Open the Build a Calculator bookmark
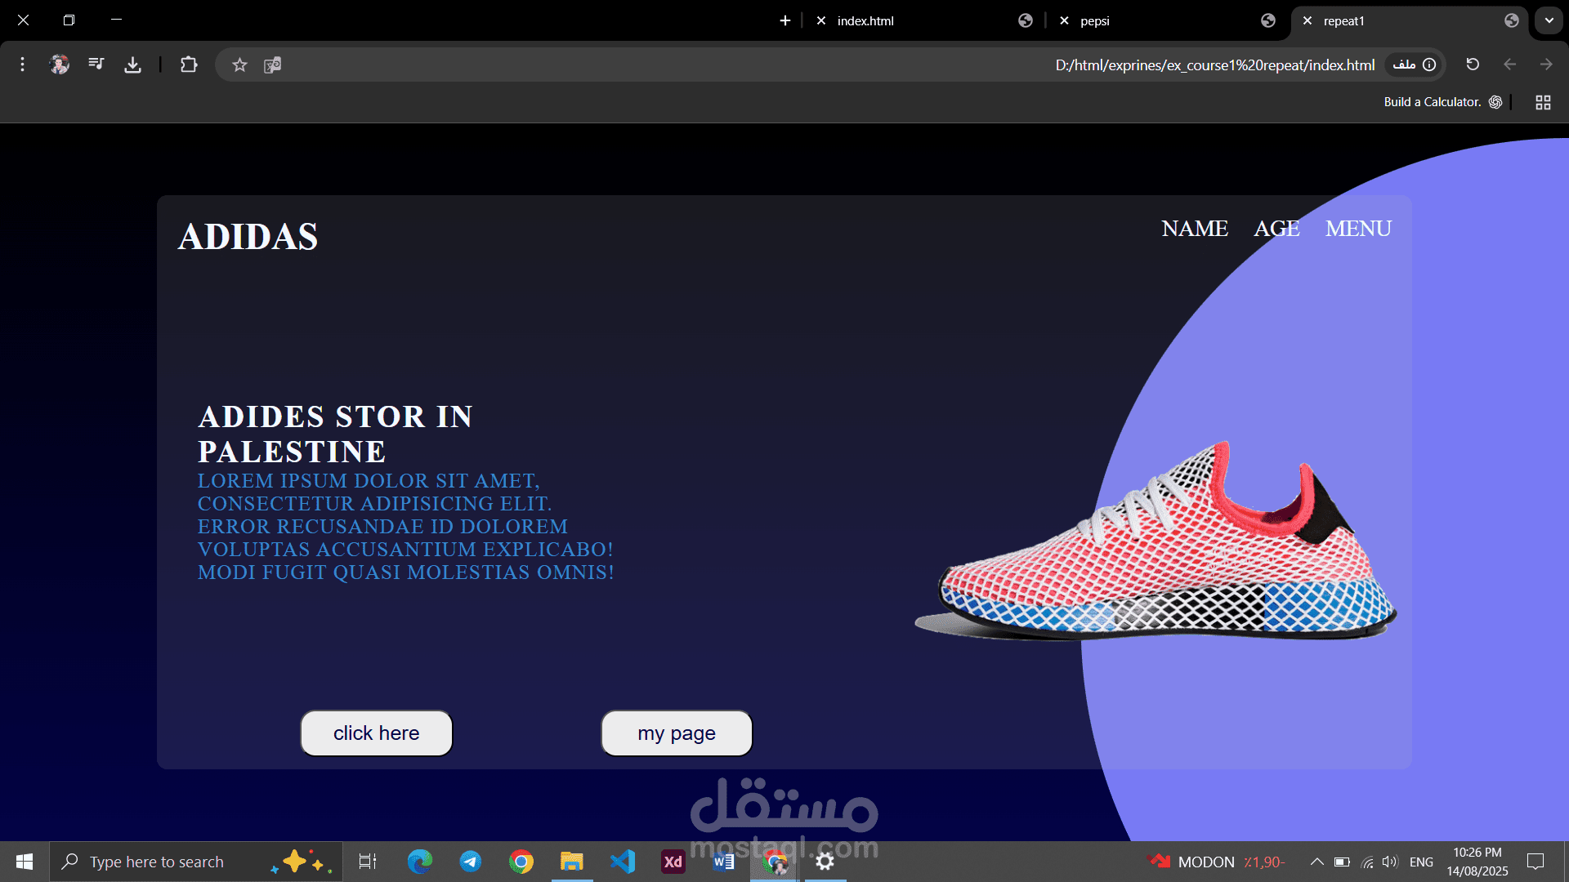 [1433, 102]
